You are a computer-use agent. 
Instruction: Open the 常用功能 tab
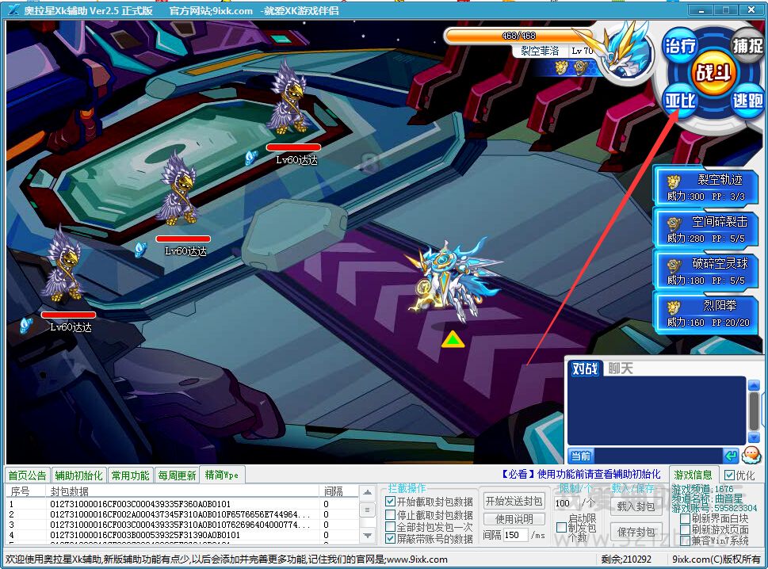130,475
